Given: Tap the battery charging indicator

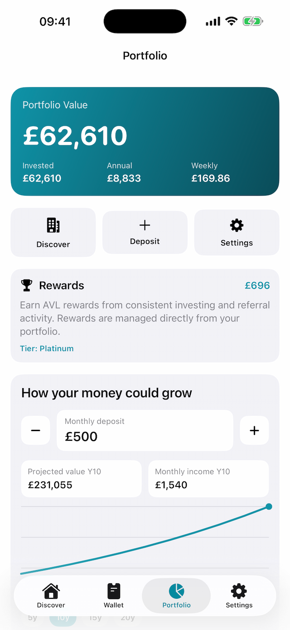Looking at the screenshot, I should tap(252, 21).
